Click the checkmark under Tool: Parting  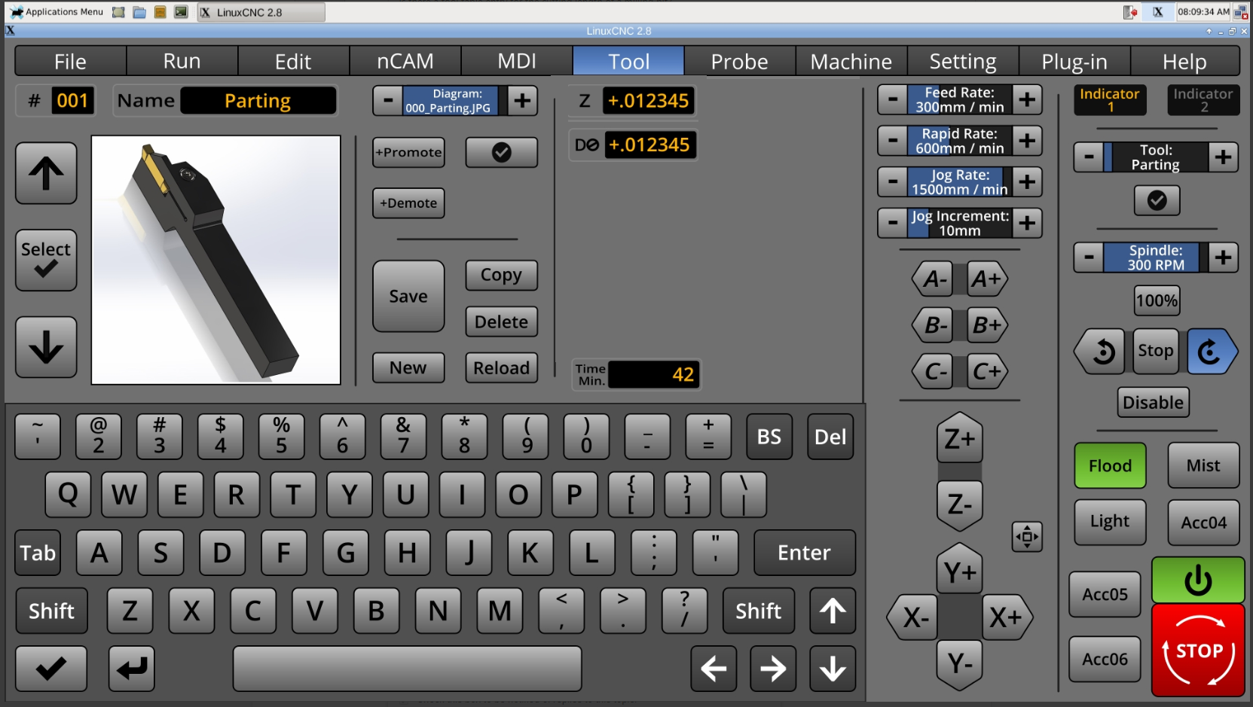(x=1157, y=200)
